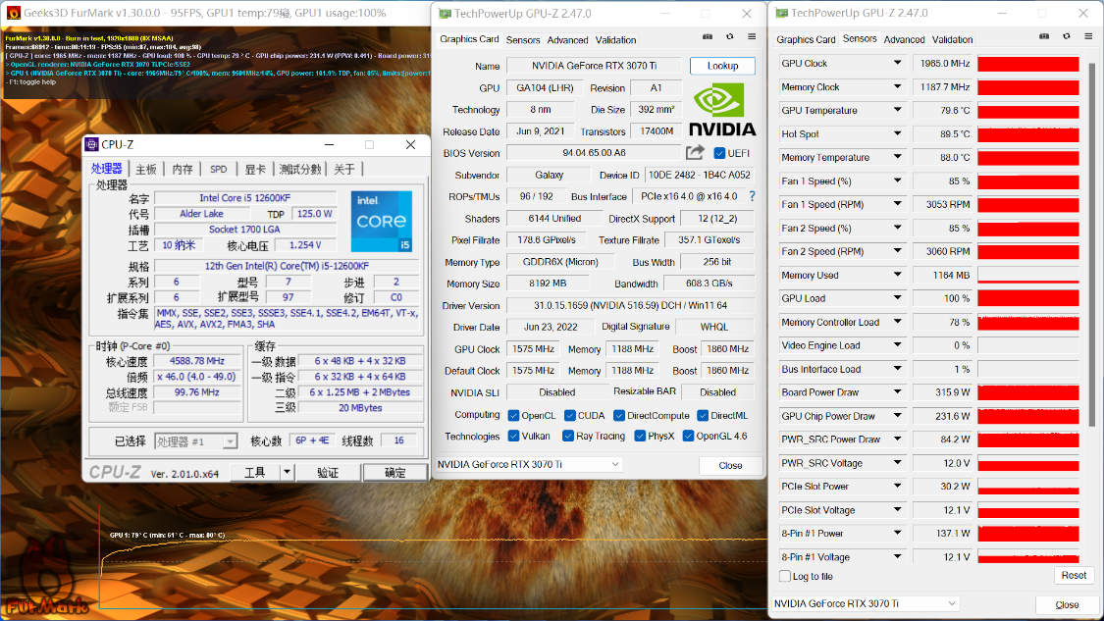
Task: Open the Validation tab in middle GPU-Z window
Action: pyautogui.click(x=615, y=40)
